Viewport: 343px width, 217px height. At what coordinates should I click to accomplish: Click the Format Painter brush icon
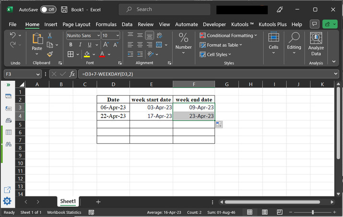point(50,54)
